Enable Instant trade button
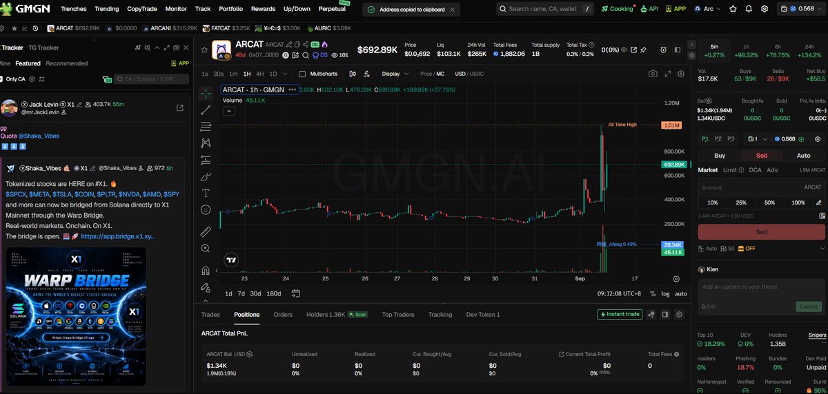This screenshot has height=394, width=828. point(620,314)
